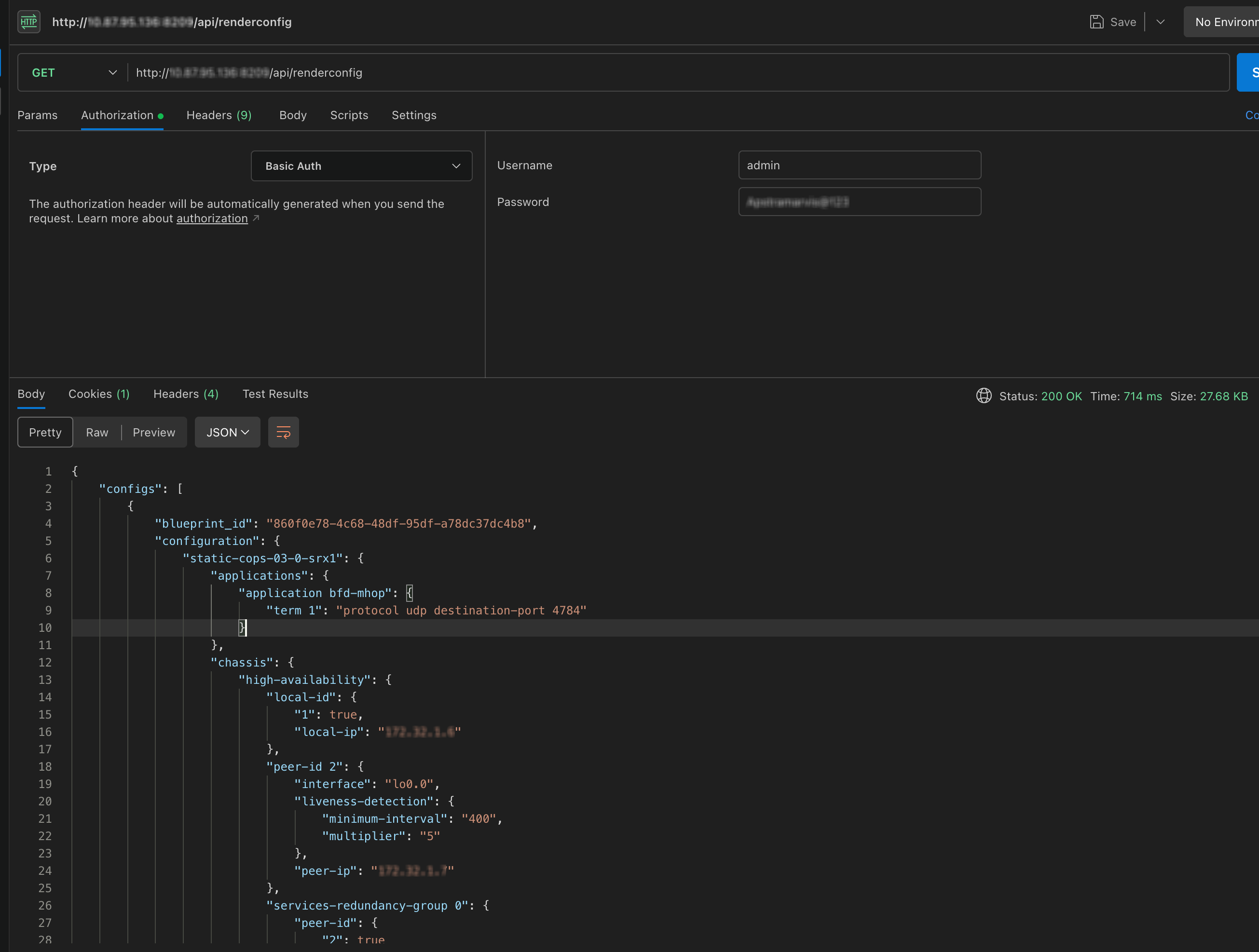
Task: Open the GET method selector arrow
Action: [112, 72]
